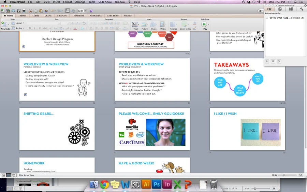Click the Print icon in toolbar
The image size is (307, 192).
24,11
